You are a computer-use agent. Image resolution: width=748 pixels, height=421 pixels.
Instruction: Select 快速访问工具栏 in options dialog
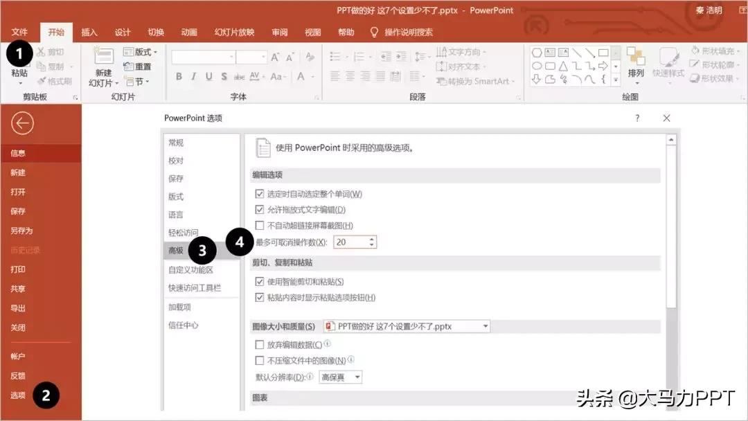pyautogui.click(x=195, y=287)
